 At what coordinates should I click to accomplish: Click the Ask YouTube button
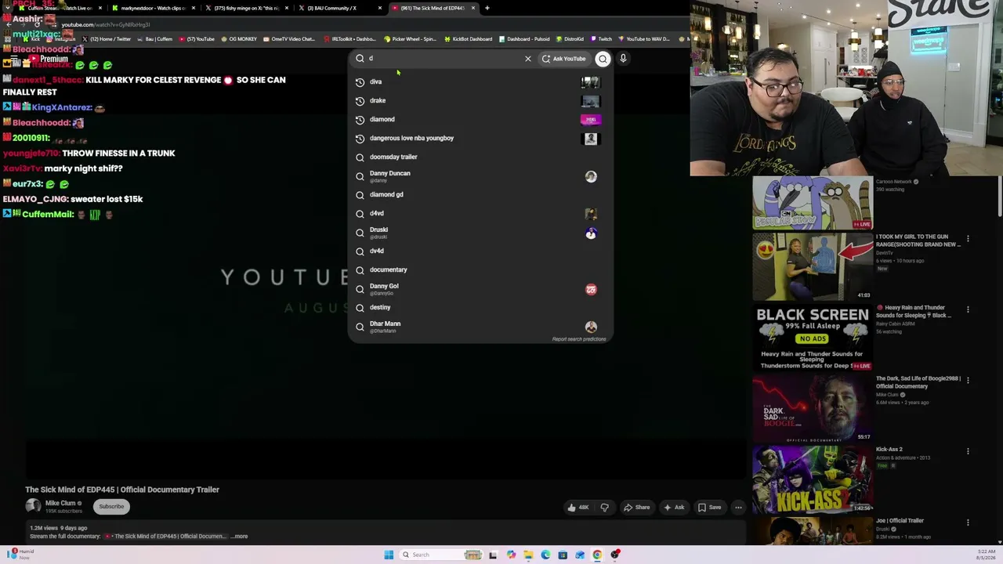563,59
